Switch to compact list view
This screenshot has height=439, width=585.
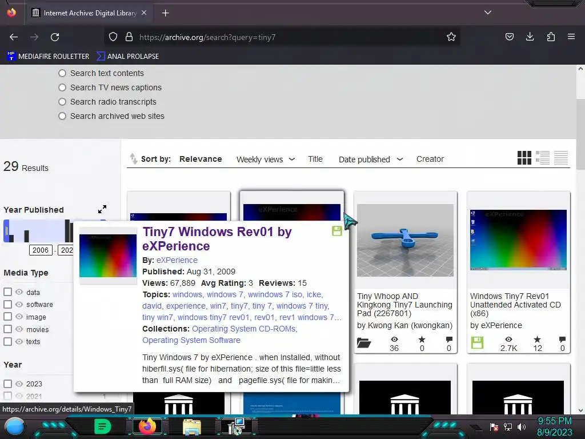coord(561,158)
